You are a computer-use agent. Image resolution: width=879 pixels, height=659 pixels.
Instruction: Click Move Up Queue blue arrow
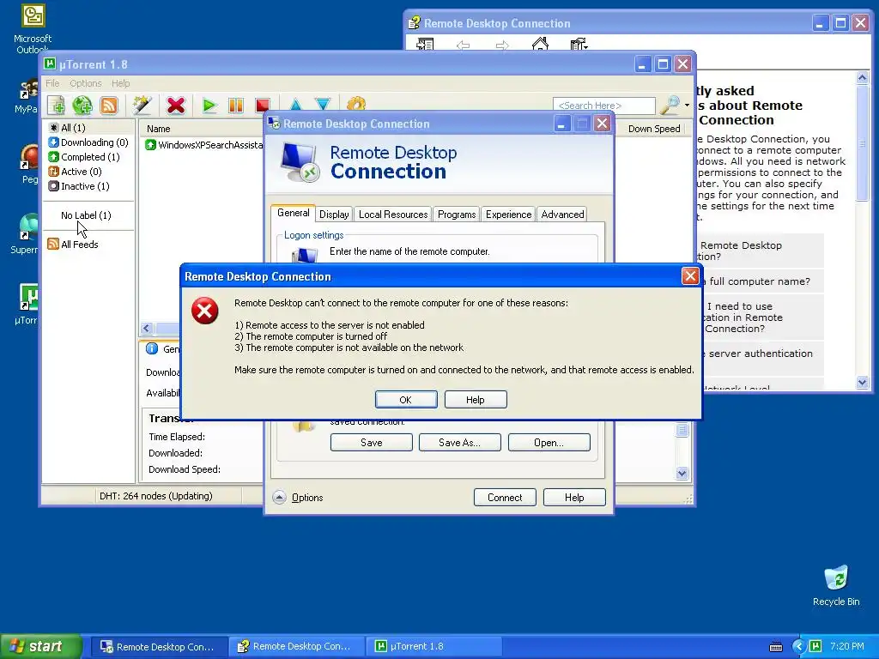pos(295,105)
